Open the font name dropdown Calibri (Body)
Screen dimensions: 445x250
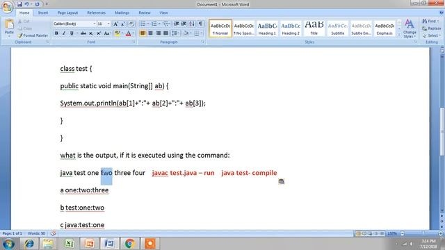[x=95, y=24]
